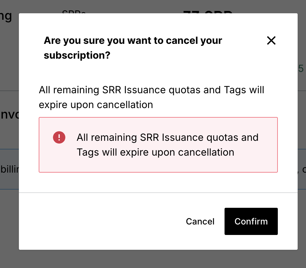Confirm the subscription cancellation
Viewport: 306px width, 268px height.
click(251, 221)
